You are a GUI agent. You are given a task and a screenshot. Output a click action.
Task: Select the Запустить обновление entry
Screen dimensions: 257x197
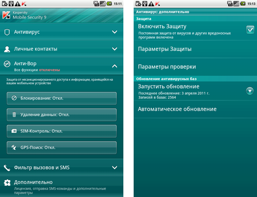[195, 91]
